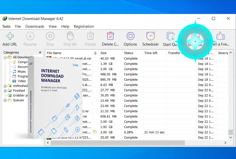Click the Add URL toolbar icon
The height and width of the screenshot is (159, 236).
pyautogui.click(x=10, y=36)
